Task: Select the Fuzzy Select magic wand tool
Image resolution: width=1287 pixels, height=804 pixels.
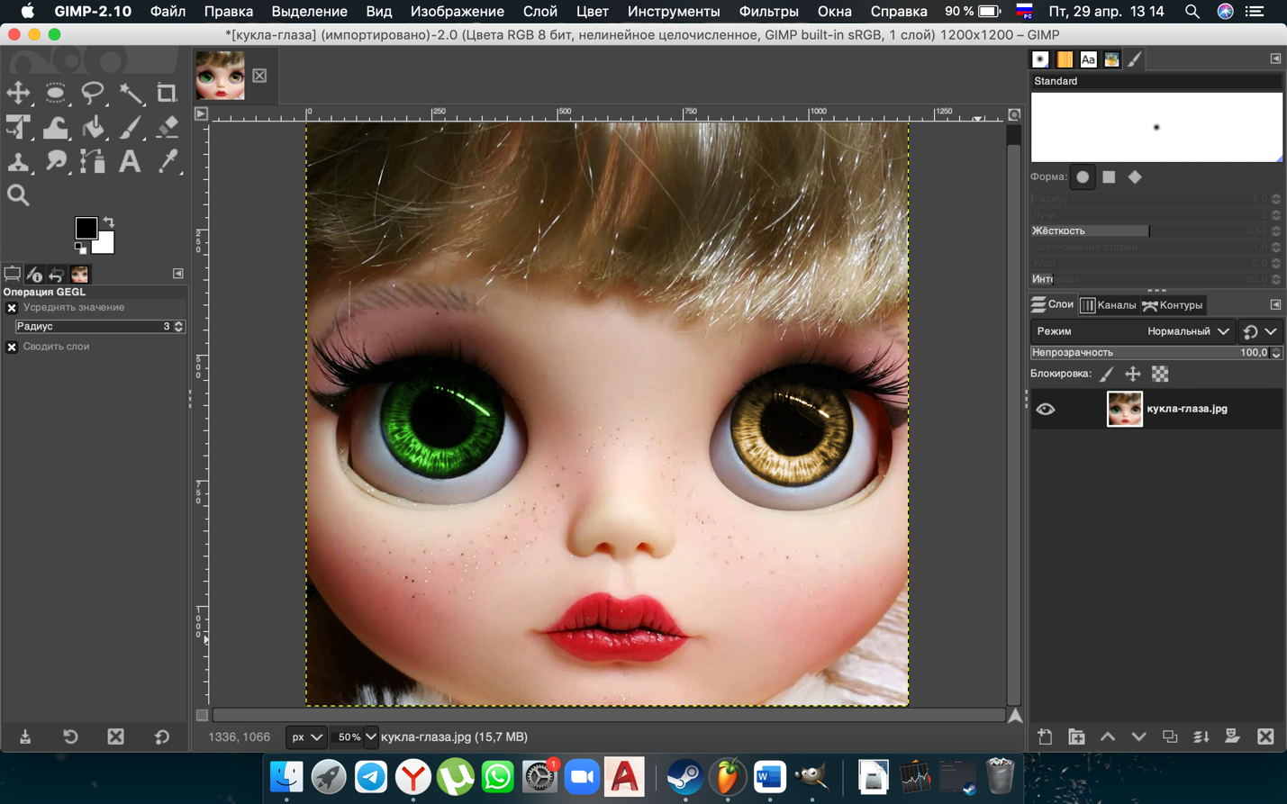Action: click(131, 93)
